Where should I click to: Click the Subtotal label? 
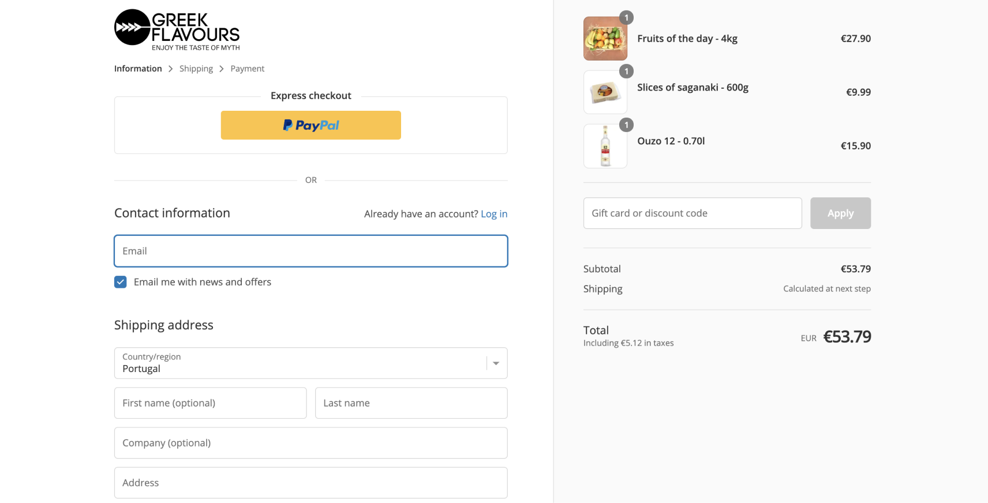602,269
